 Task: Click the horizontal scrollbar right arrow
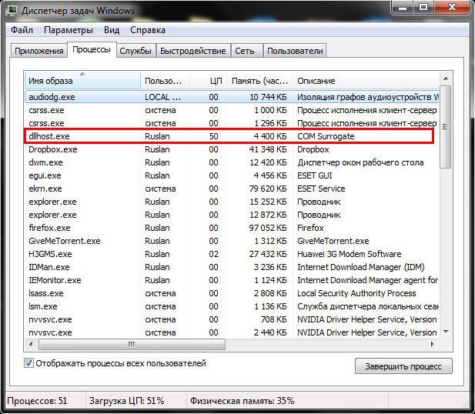pyautogui.click(x=432, y=344)
